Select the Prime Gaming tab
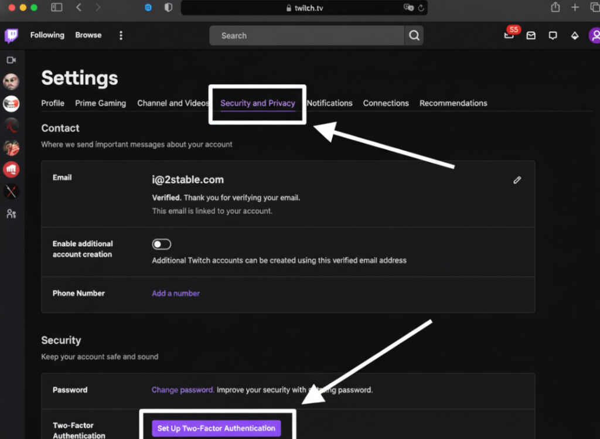 click(100, 103)
